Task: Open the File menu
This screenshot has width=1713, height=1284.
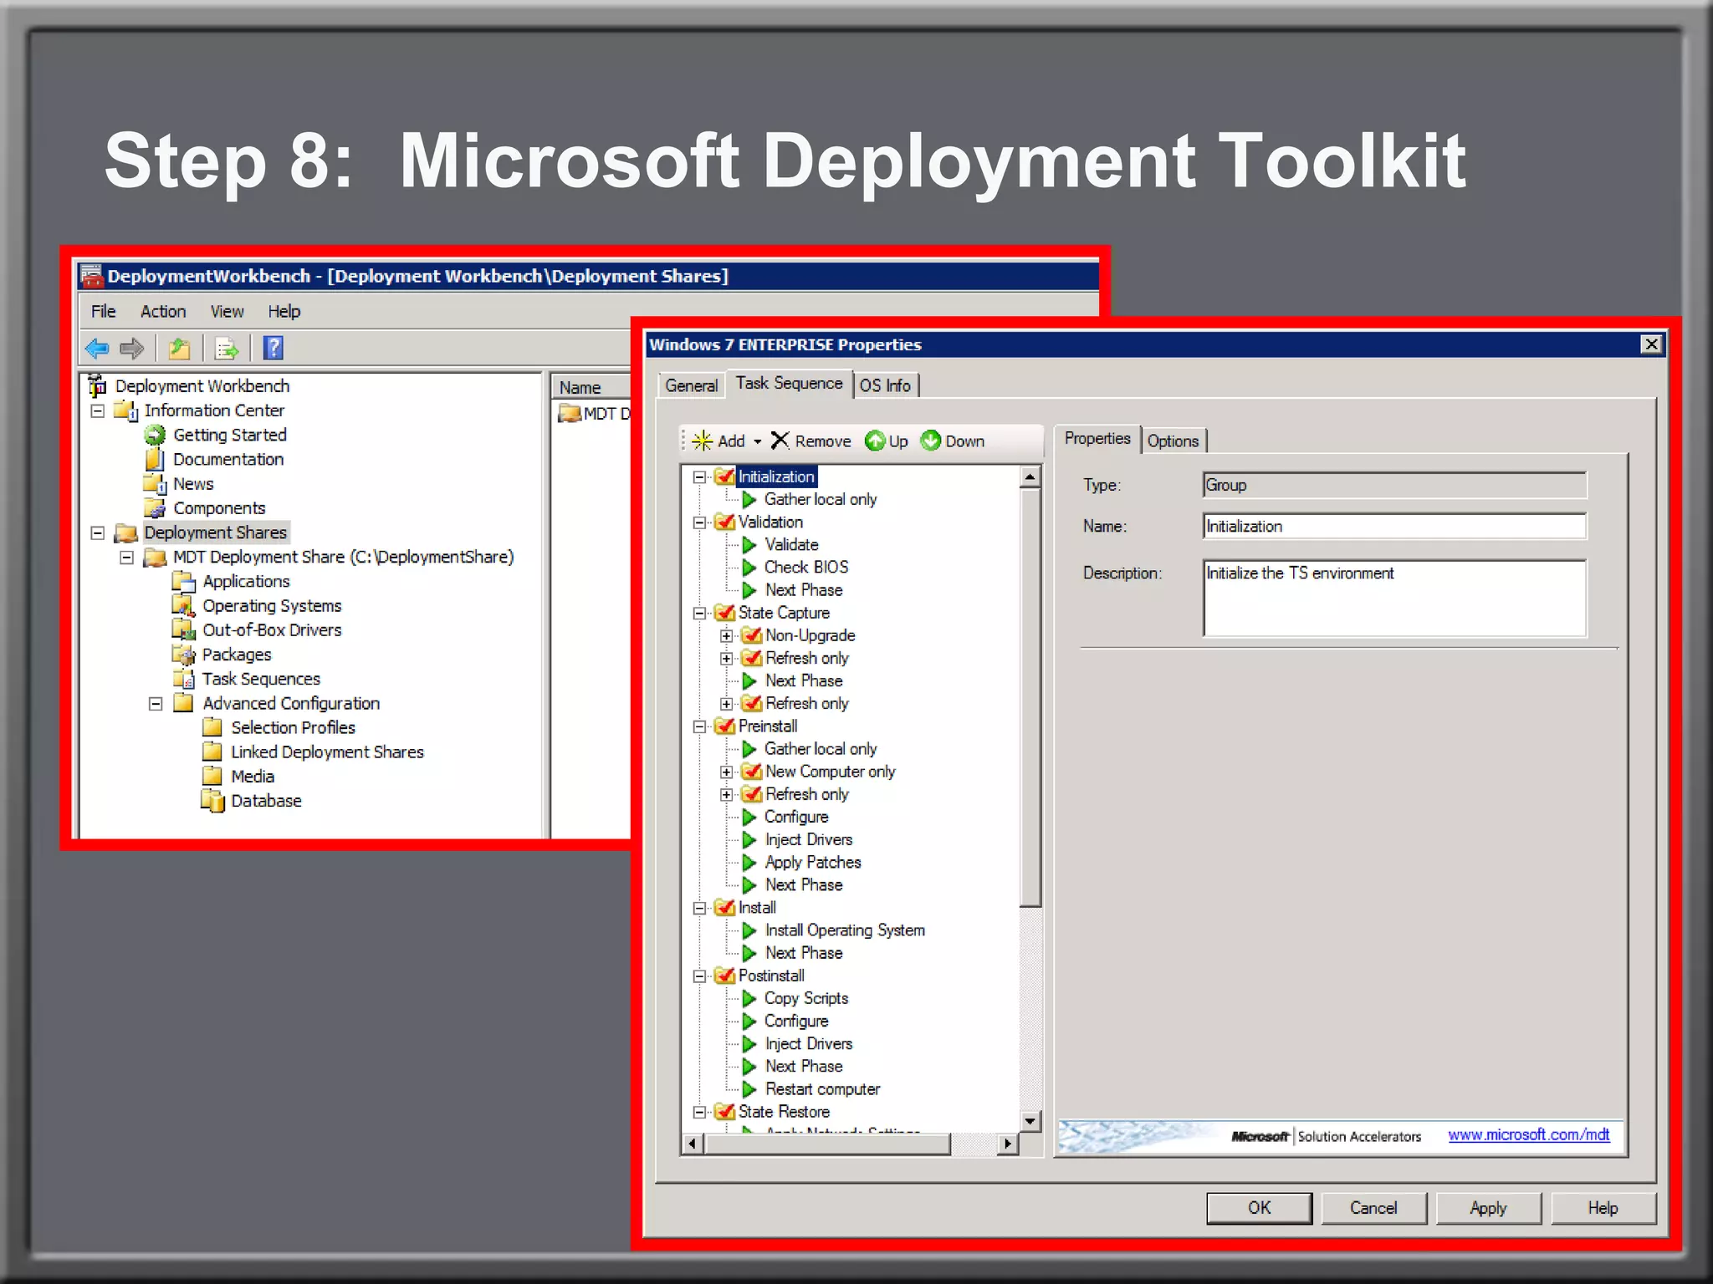Action: 103,312
